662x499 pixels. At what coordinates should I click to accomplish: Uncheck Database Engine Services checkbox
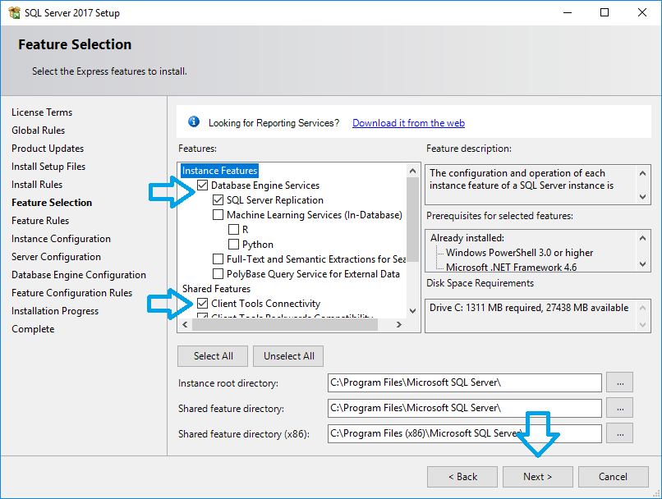coord(203,185)
